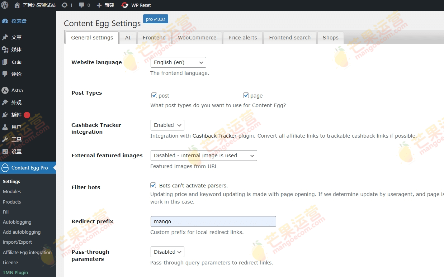Viewport: 444px width, 277px height.
Task: Click the updates refresh icon in admin bar
Action: [64, 5]
